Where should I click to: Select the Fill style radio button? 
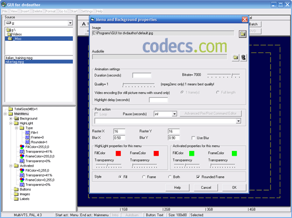(120, 177)
